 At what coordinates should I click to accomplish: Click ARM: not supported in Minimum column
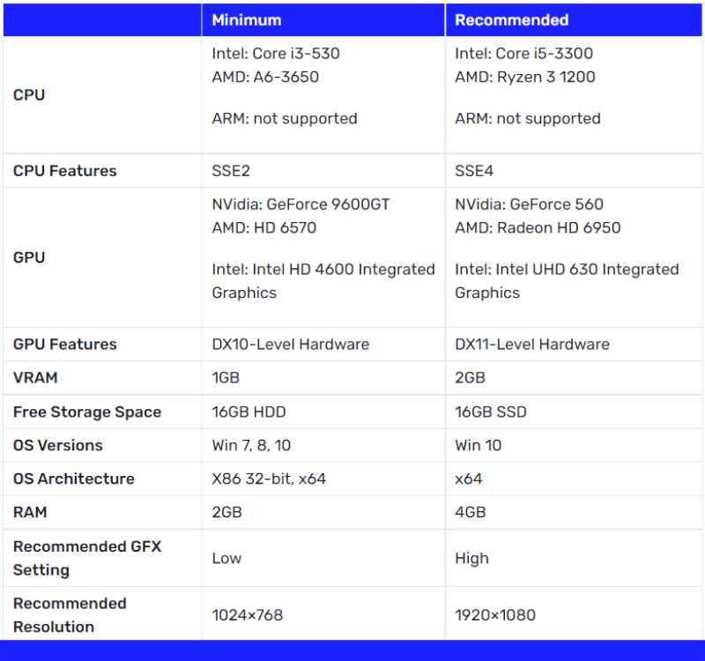tap(285, 119)
